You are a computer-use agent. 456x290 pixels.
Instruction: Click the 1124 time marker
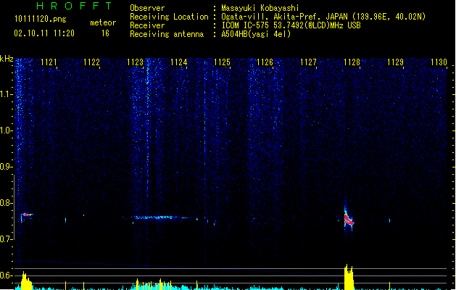178,62
